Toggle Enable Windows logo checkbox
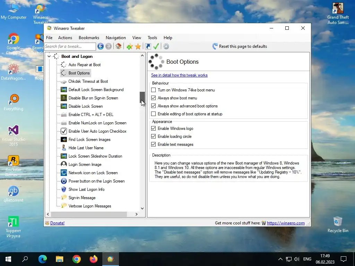The image size is (355, 266). coord(154,128)
